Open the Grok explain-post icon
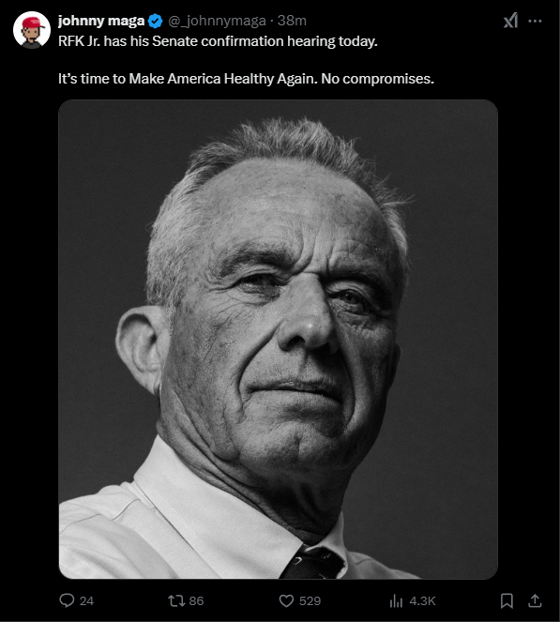Viewport: 560px width, 622px height. (511, 21)
